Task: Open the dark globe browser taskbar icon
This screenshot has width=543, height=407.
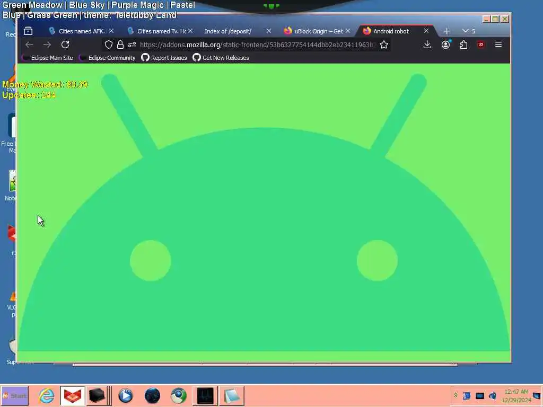Action: 152,395
